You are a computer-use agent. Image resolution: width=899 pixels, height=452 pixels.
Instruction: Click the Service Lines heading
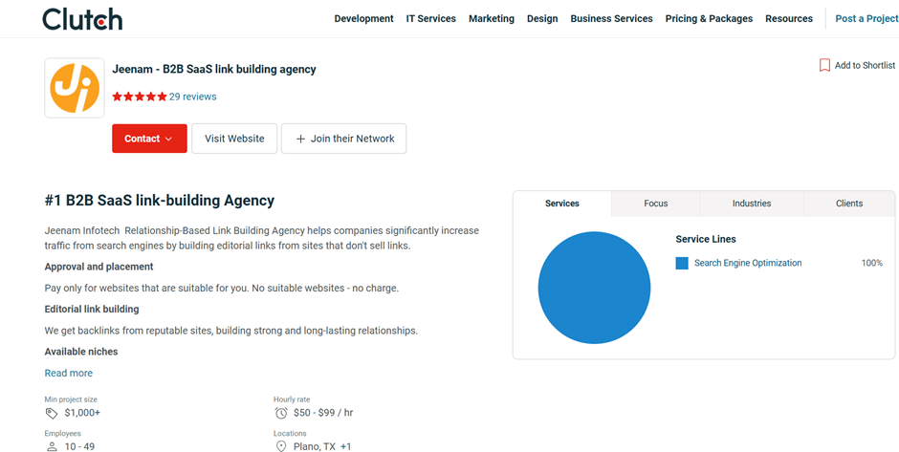point(706,240)
